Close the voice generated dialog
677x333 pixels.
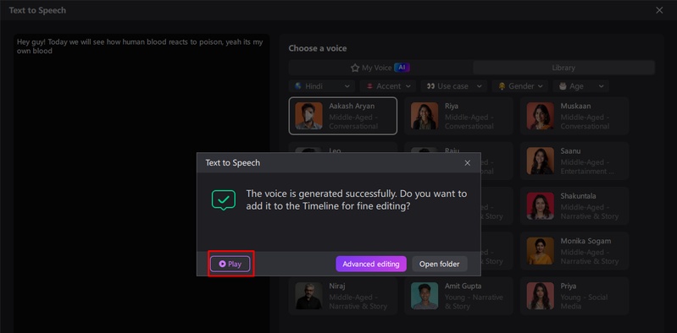(467, 163)
